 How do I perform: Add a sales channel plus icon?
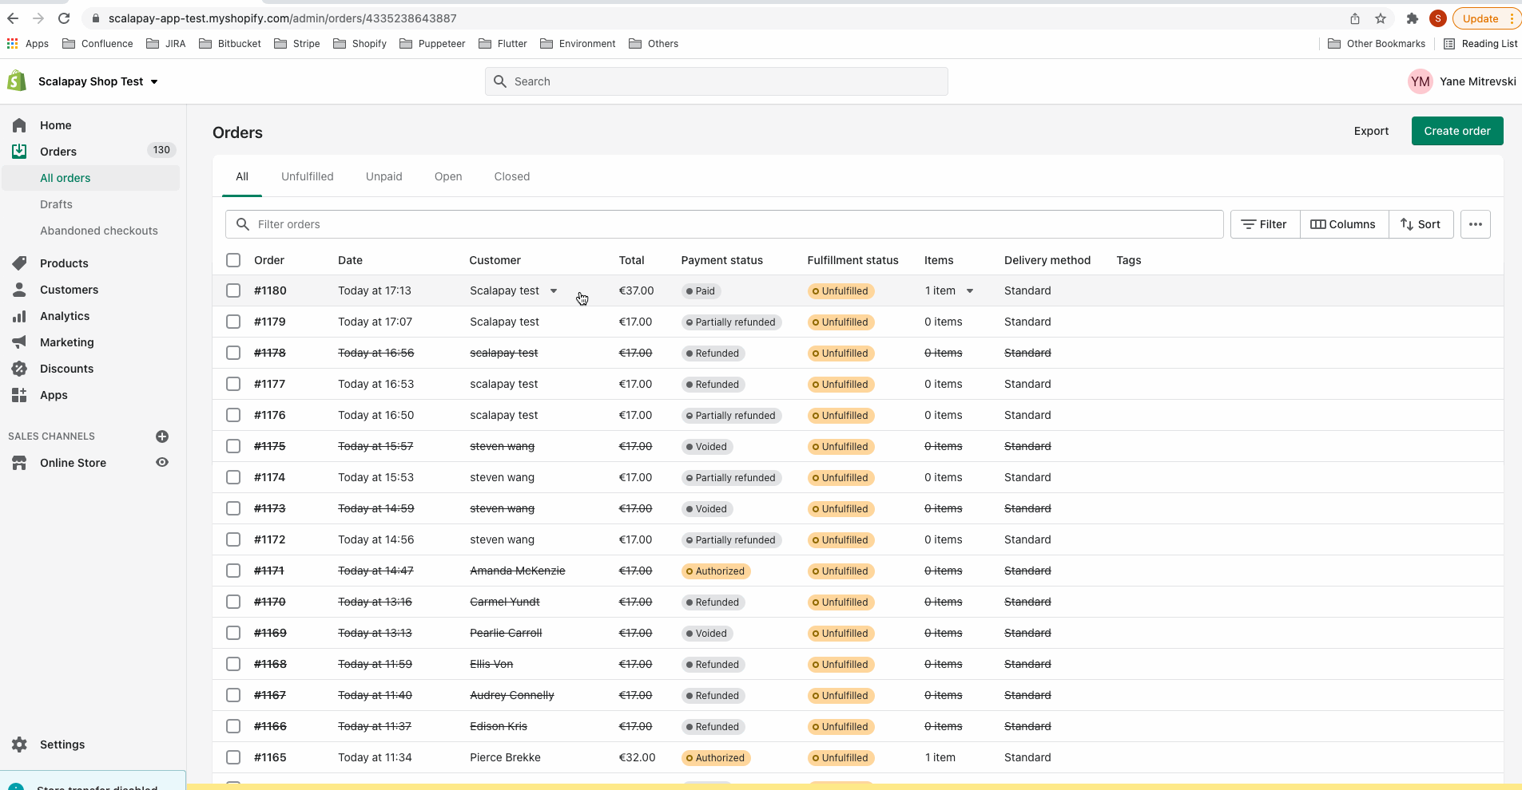pos(162,436)
